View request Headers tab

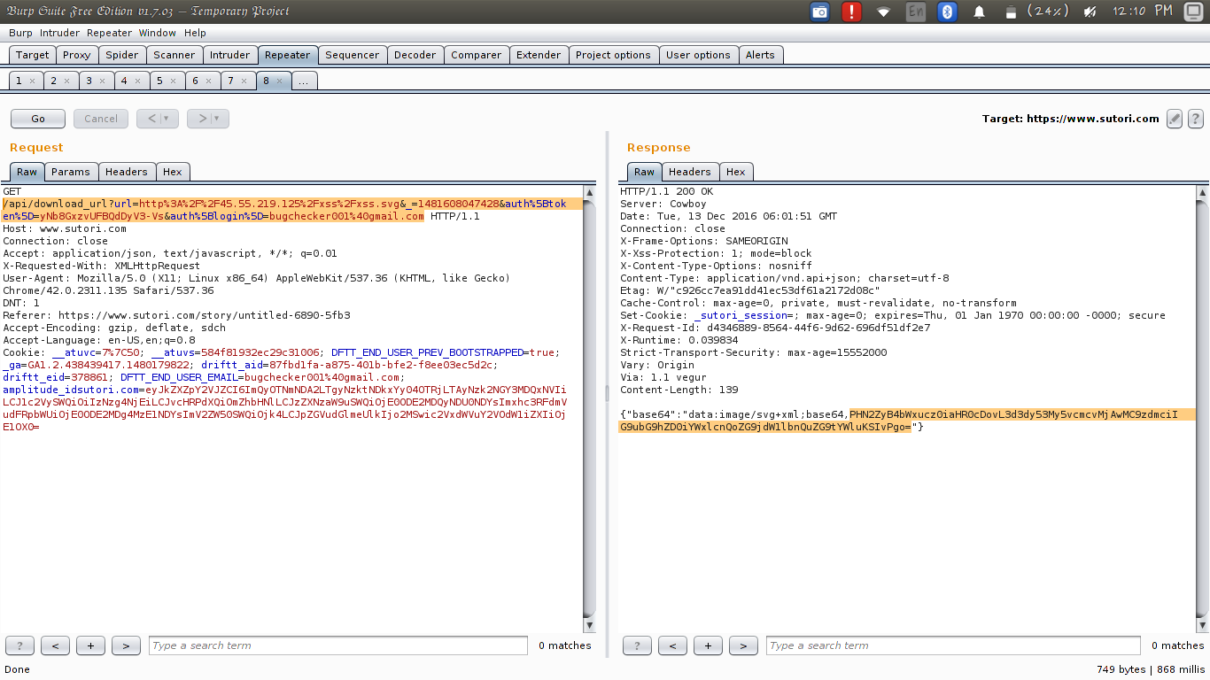click(x=127, y=172)
